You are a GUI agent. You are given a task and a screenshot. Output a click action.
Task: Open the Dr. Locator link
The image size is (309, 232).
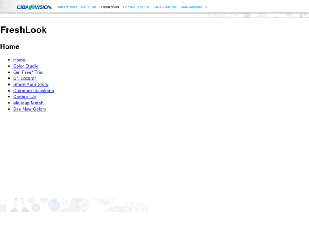tap(25, 78)
